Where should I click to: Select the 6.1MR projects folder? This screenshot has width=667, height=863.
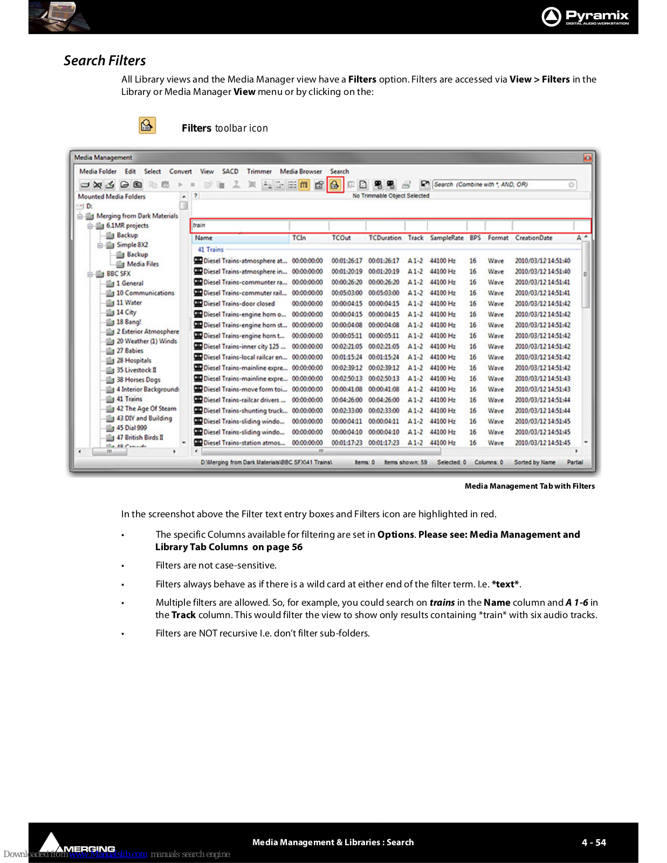127,226
